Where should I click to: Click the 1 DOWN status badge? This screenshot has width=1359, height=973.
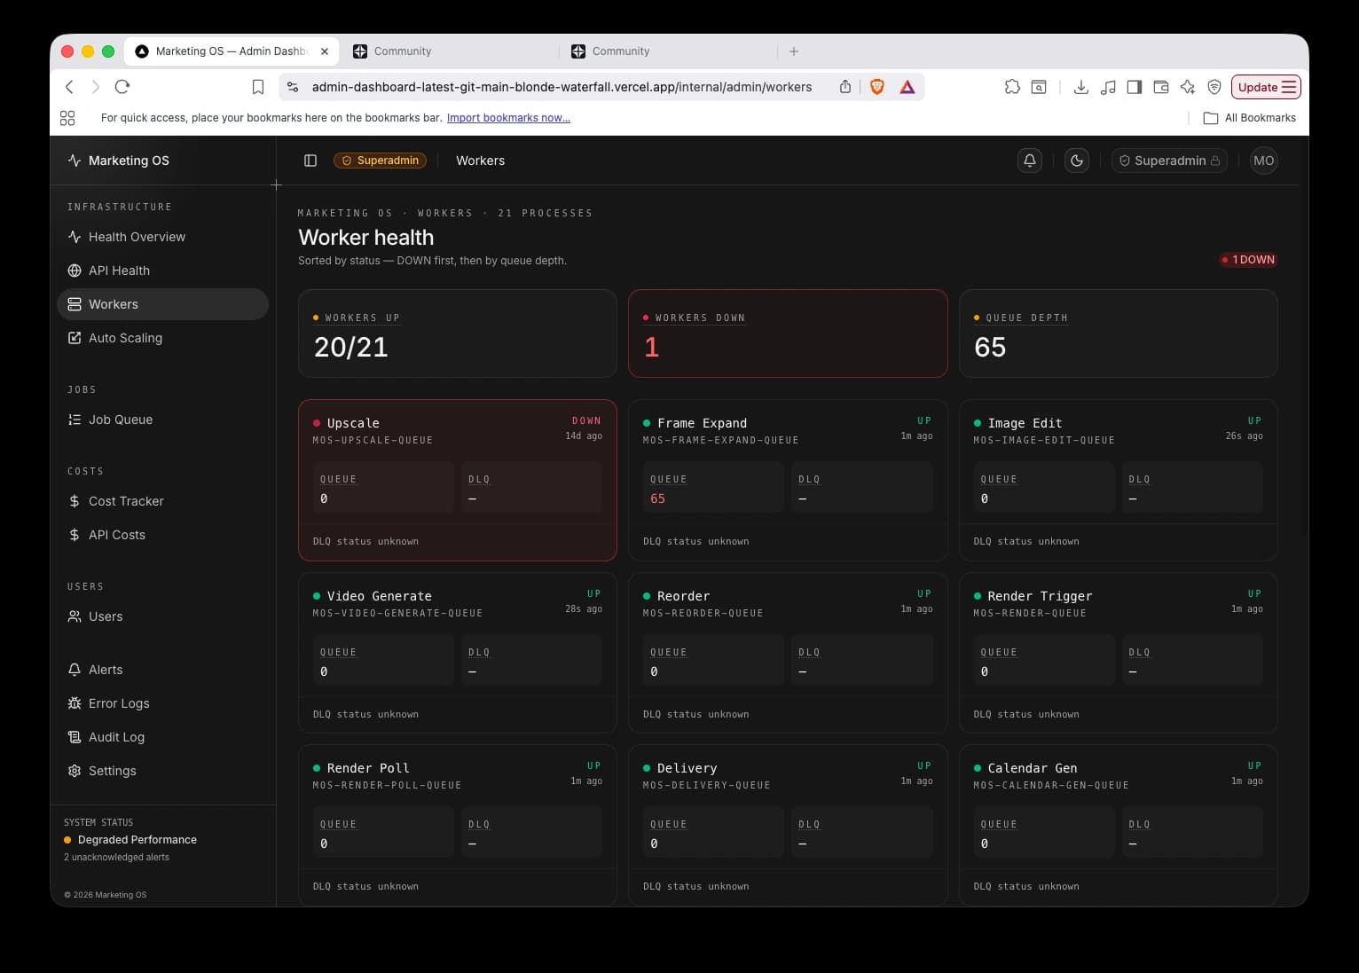coord(1248,260)
